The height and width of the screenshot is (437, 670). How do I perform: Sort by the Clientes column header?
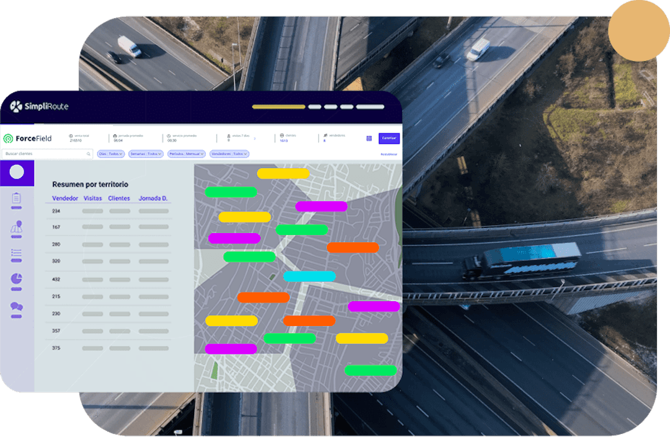point(118,198)
